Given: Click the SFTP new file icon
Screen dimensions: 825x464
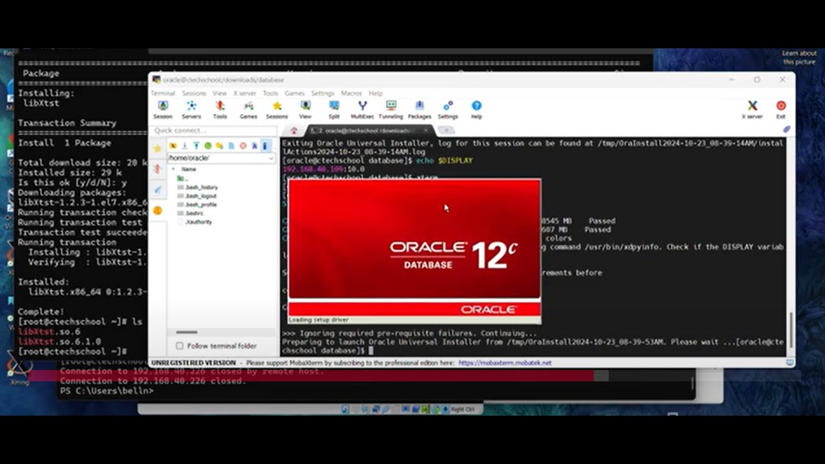Looking at the screenshot, I should tap(231, 146).
